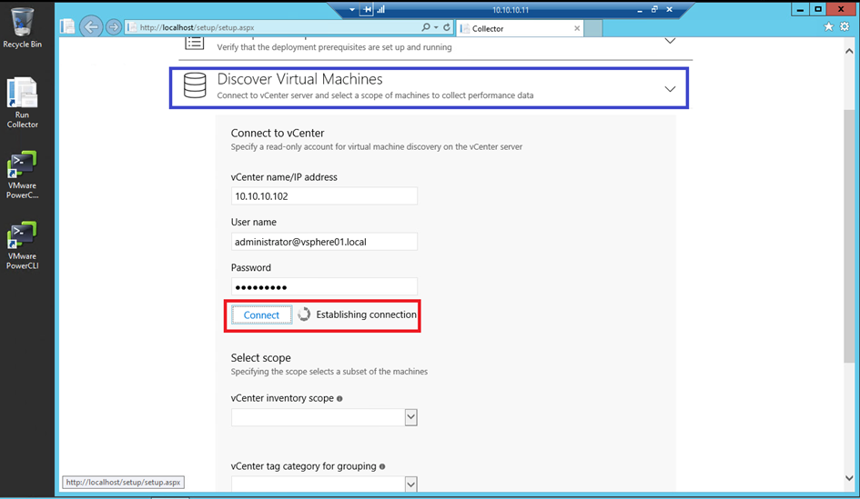Minimize the remote session bar
The width and height of the screenshot is (860, 499).
pyautogui.click(x=640, y=10)
